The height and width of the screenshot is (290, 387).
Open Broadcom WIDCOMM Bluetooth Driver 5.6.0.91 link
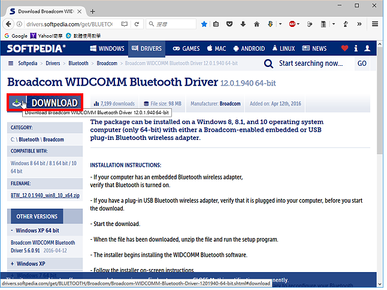click(x=43, y=246)
